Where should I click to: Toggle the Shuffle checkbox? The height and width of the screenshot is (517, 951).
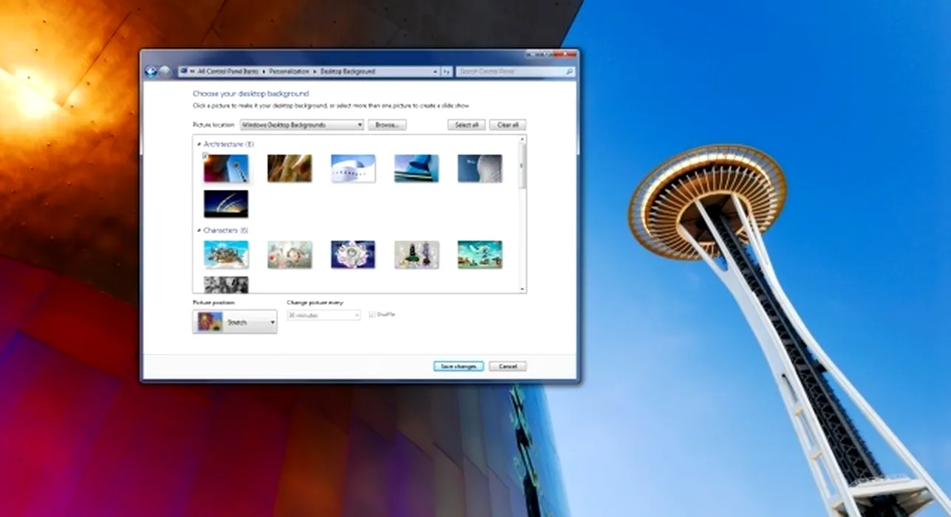372,315
